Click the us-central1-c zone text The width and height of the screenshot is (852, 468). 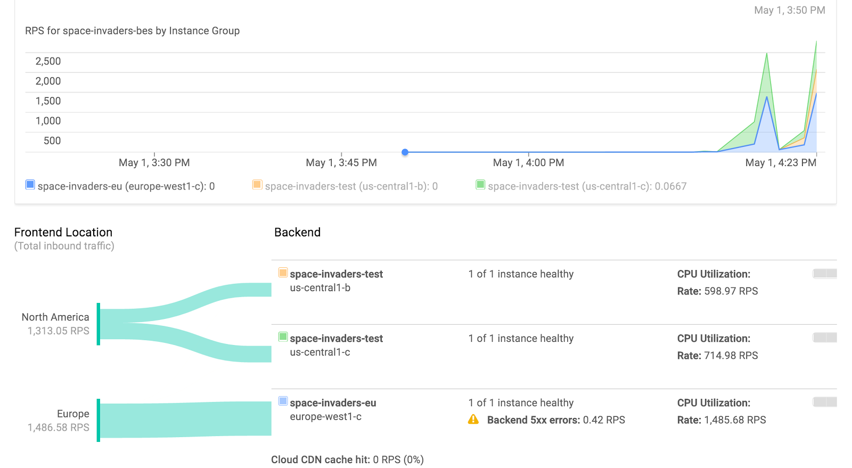pyautogui.click(x=320, y=352)
